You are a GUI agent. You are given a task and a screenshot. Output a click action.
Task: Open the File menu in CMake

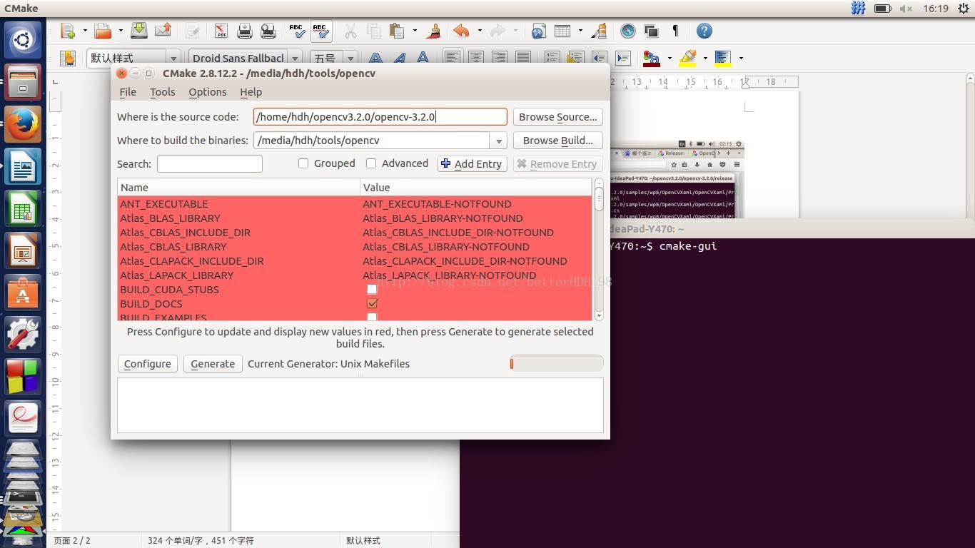pos(128,92)
